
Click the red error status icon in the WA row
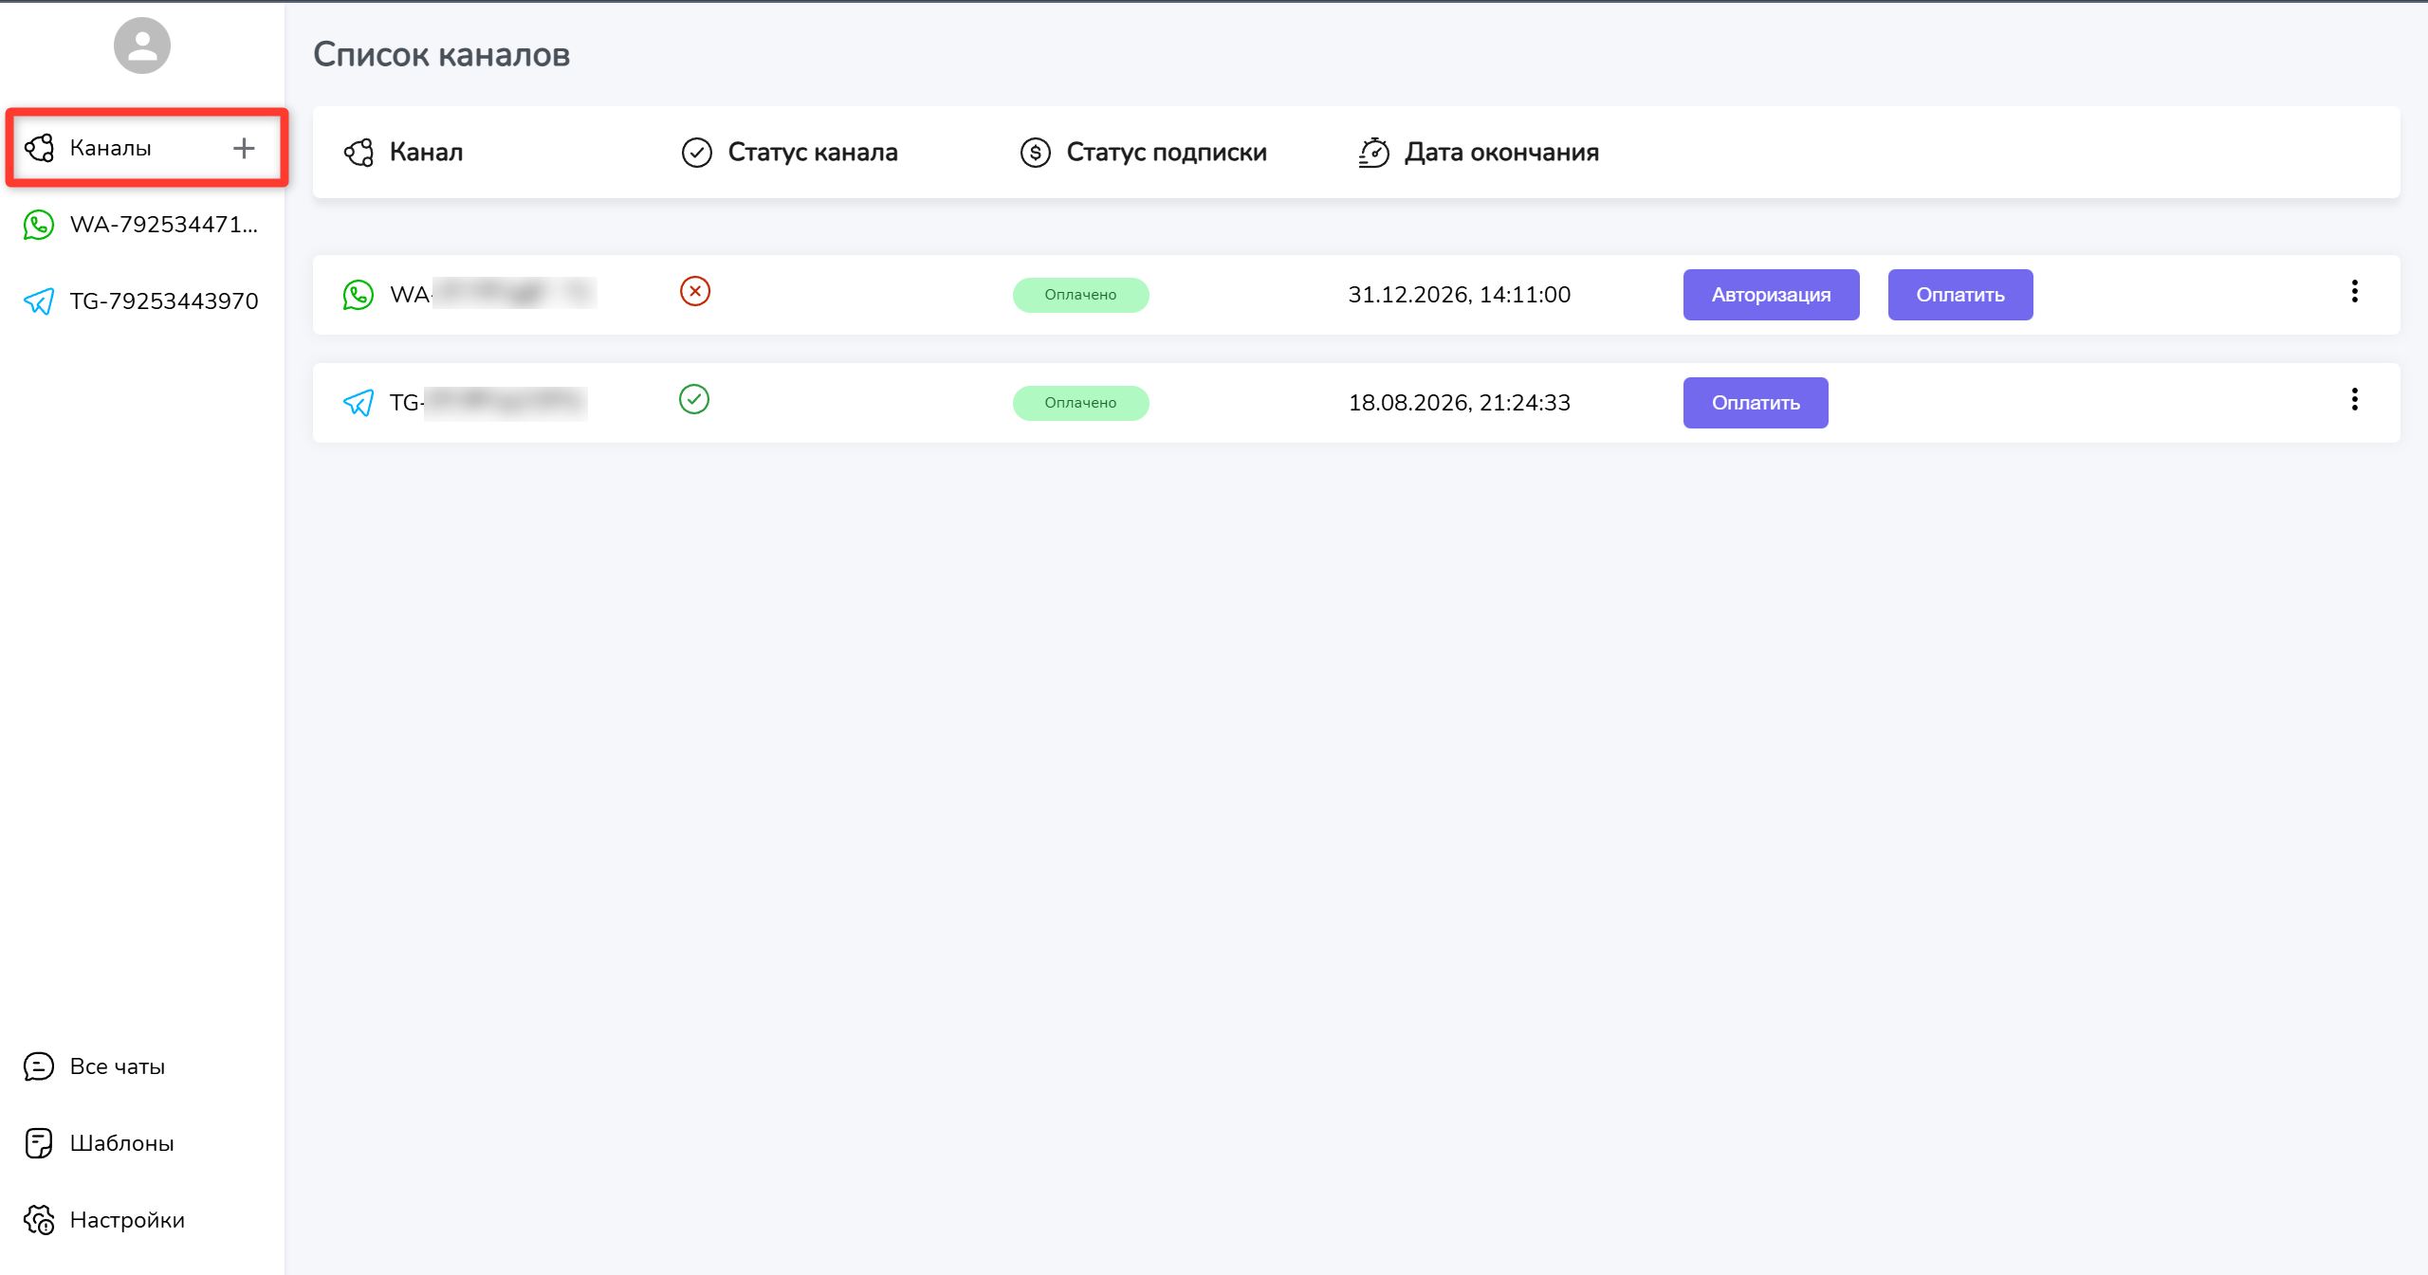tap(695, 291)
